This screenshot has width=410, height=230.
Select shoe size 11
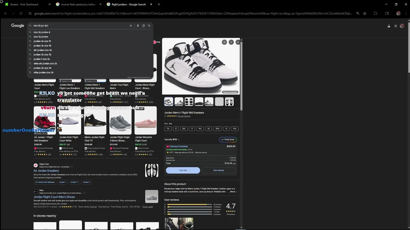(226, 129)
